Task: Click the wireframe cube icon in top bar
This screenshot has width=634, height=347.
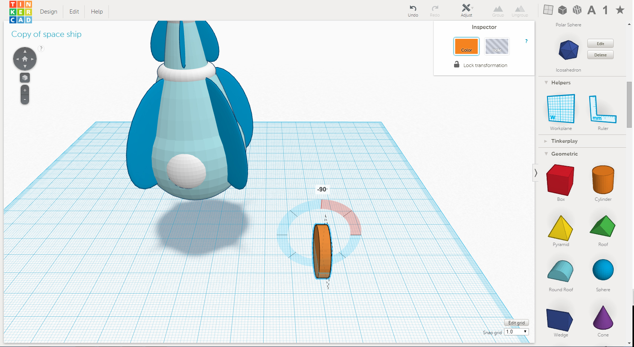Action: 577,10
